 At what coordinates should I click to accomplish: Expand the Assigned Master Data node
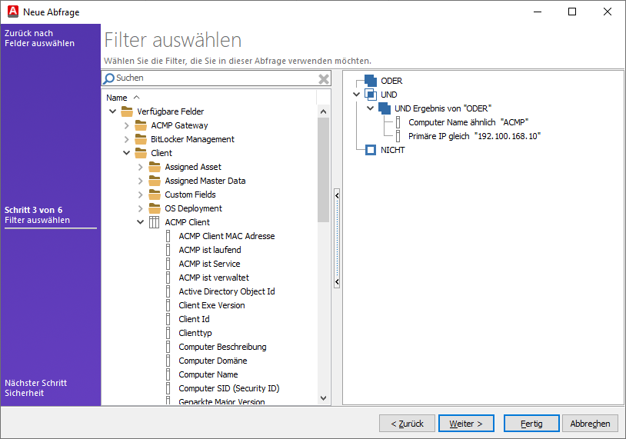pyautogui.click(x=140, y=181)
